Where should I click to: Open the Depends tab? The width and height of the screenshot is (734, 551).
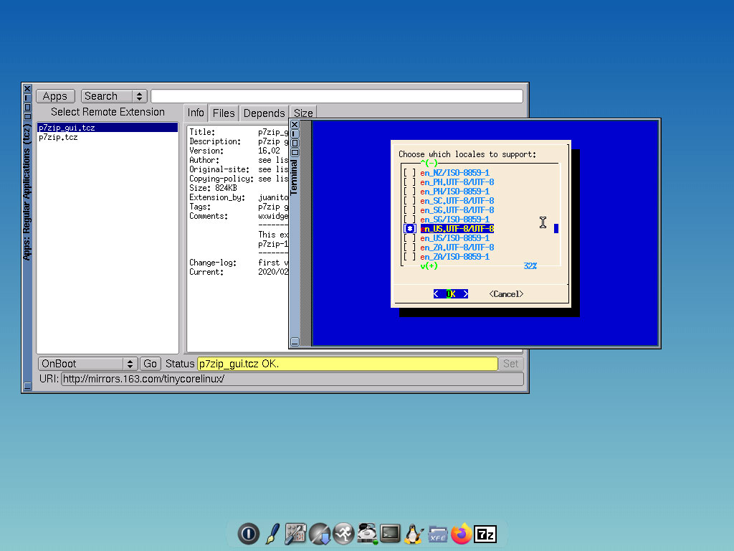[x=264, y=113]
